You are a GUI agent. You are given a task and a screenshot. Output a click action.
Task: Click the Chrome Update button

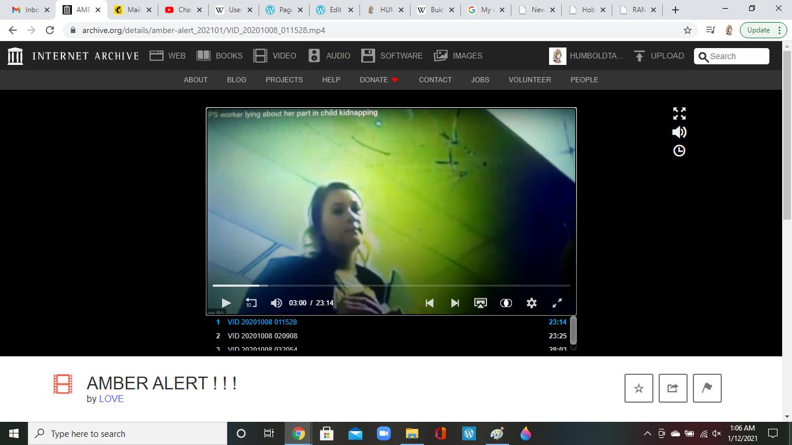click(x=763, y=30)
